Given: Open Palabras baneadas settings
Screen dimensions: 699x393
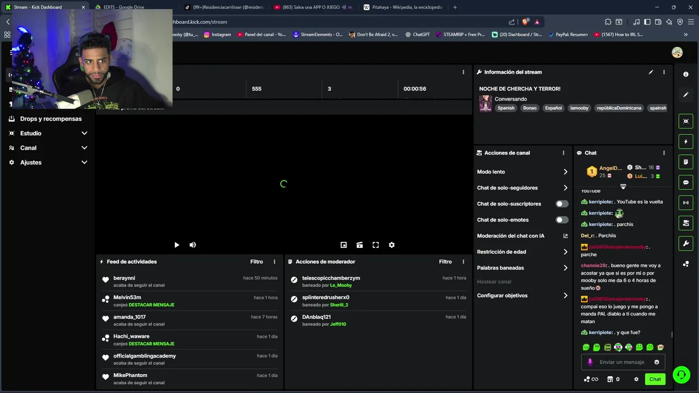Looking at the screenshot, I should pyautogui.click(x=522, y=268).
